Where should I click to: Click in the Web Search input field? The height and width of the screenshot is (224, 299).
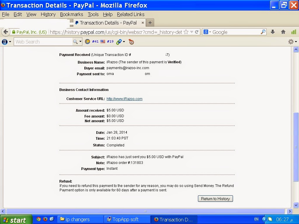pyautogui.click(x=43, y=42)
